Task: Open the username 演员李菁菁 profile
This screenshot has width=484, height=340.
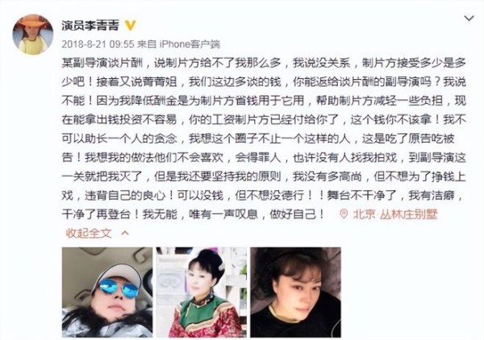Action: click(x=90, y=25)
